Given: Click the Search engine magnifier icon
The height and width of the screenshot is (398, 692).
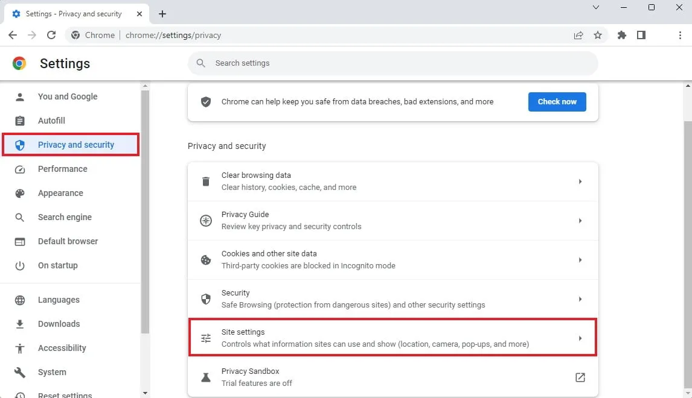Looking at the screenshot, I should (20, 217).
